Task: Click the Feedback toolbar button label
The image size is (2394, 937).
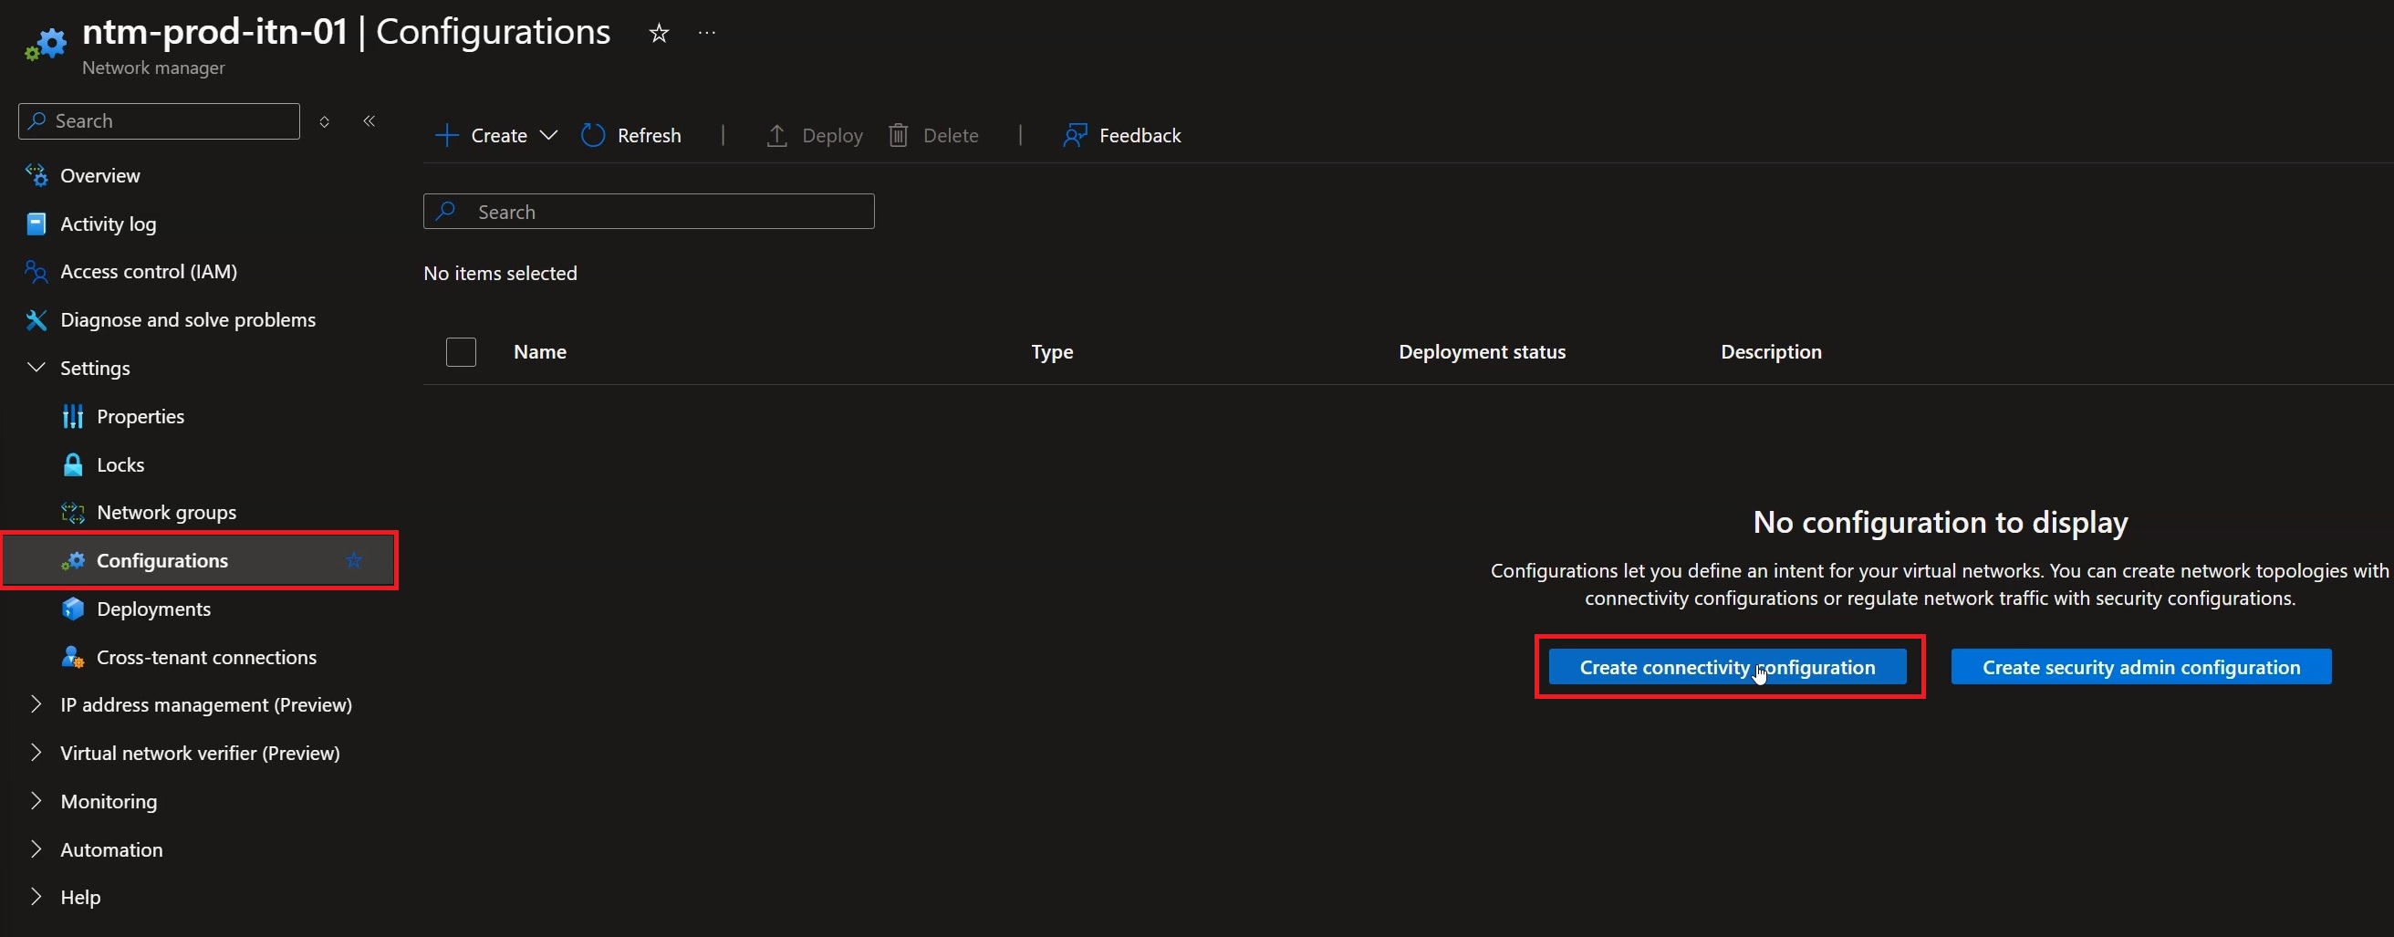Action: [x=1140, y=136]
